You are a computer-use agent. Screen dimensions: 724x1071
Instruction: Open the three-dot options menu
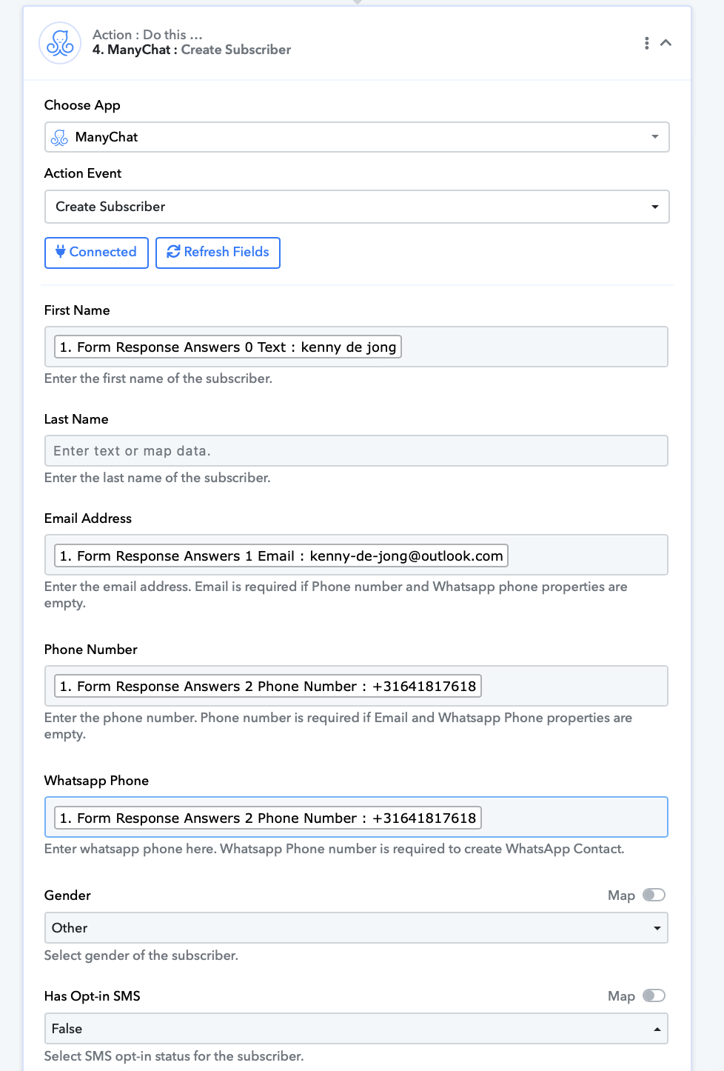click(x=647, y=43)
